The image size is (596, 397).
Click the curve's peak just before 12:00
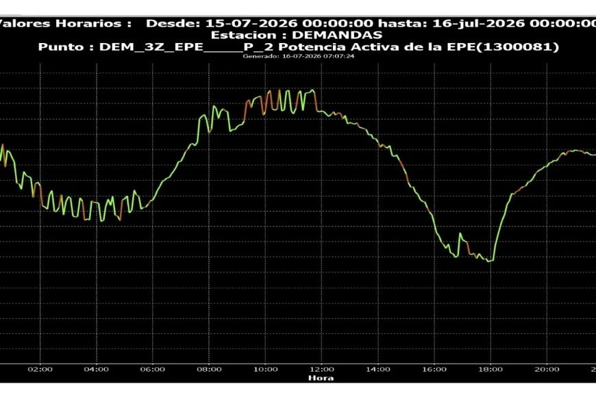[x=312, y=90]
